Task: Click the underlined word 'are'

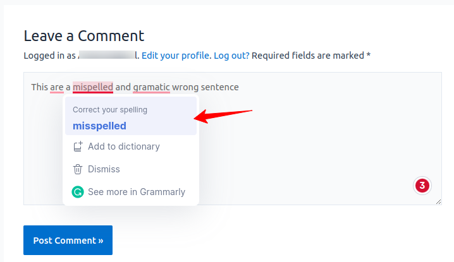Action: [57, 87]
